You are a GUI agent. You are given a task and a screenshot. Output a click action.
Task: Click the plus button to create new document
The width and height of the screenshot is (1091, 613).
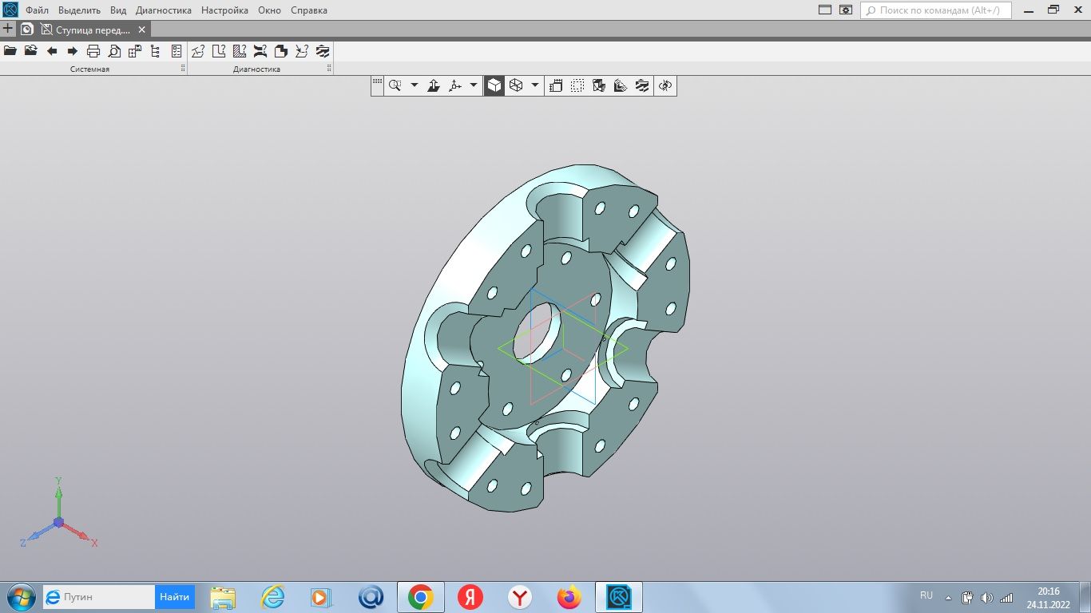tap(9, 29)
